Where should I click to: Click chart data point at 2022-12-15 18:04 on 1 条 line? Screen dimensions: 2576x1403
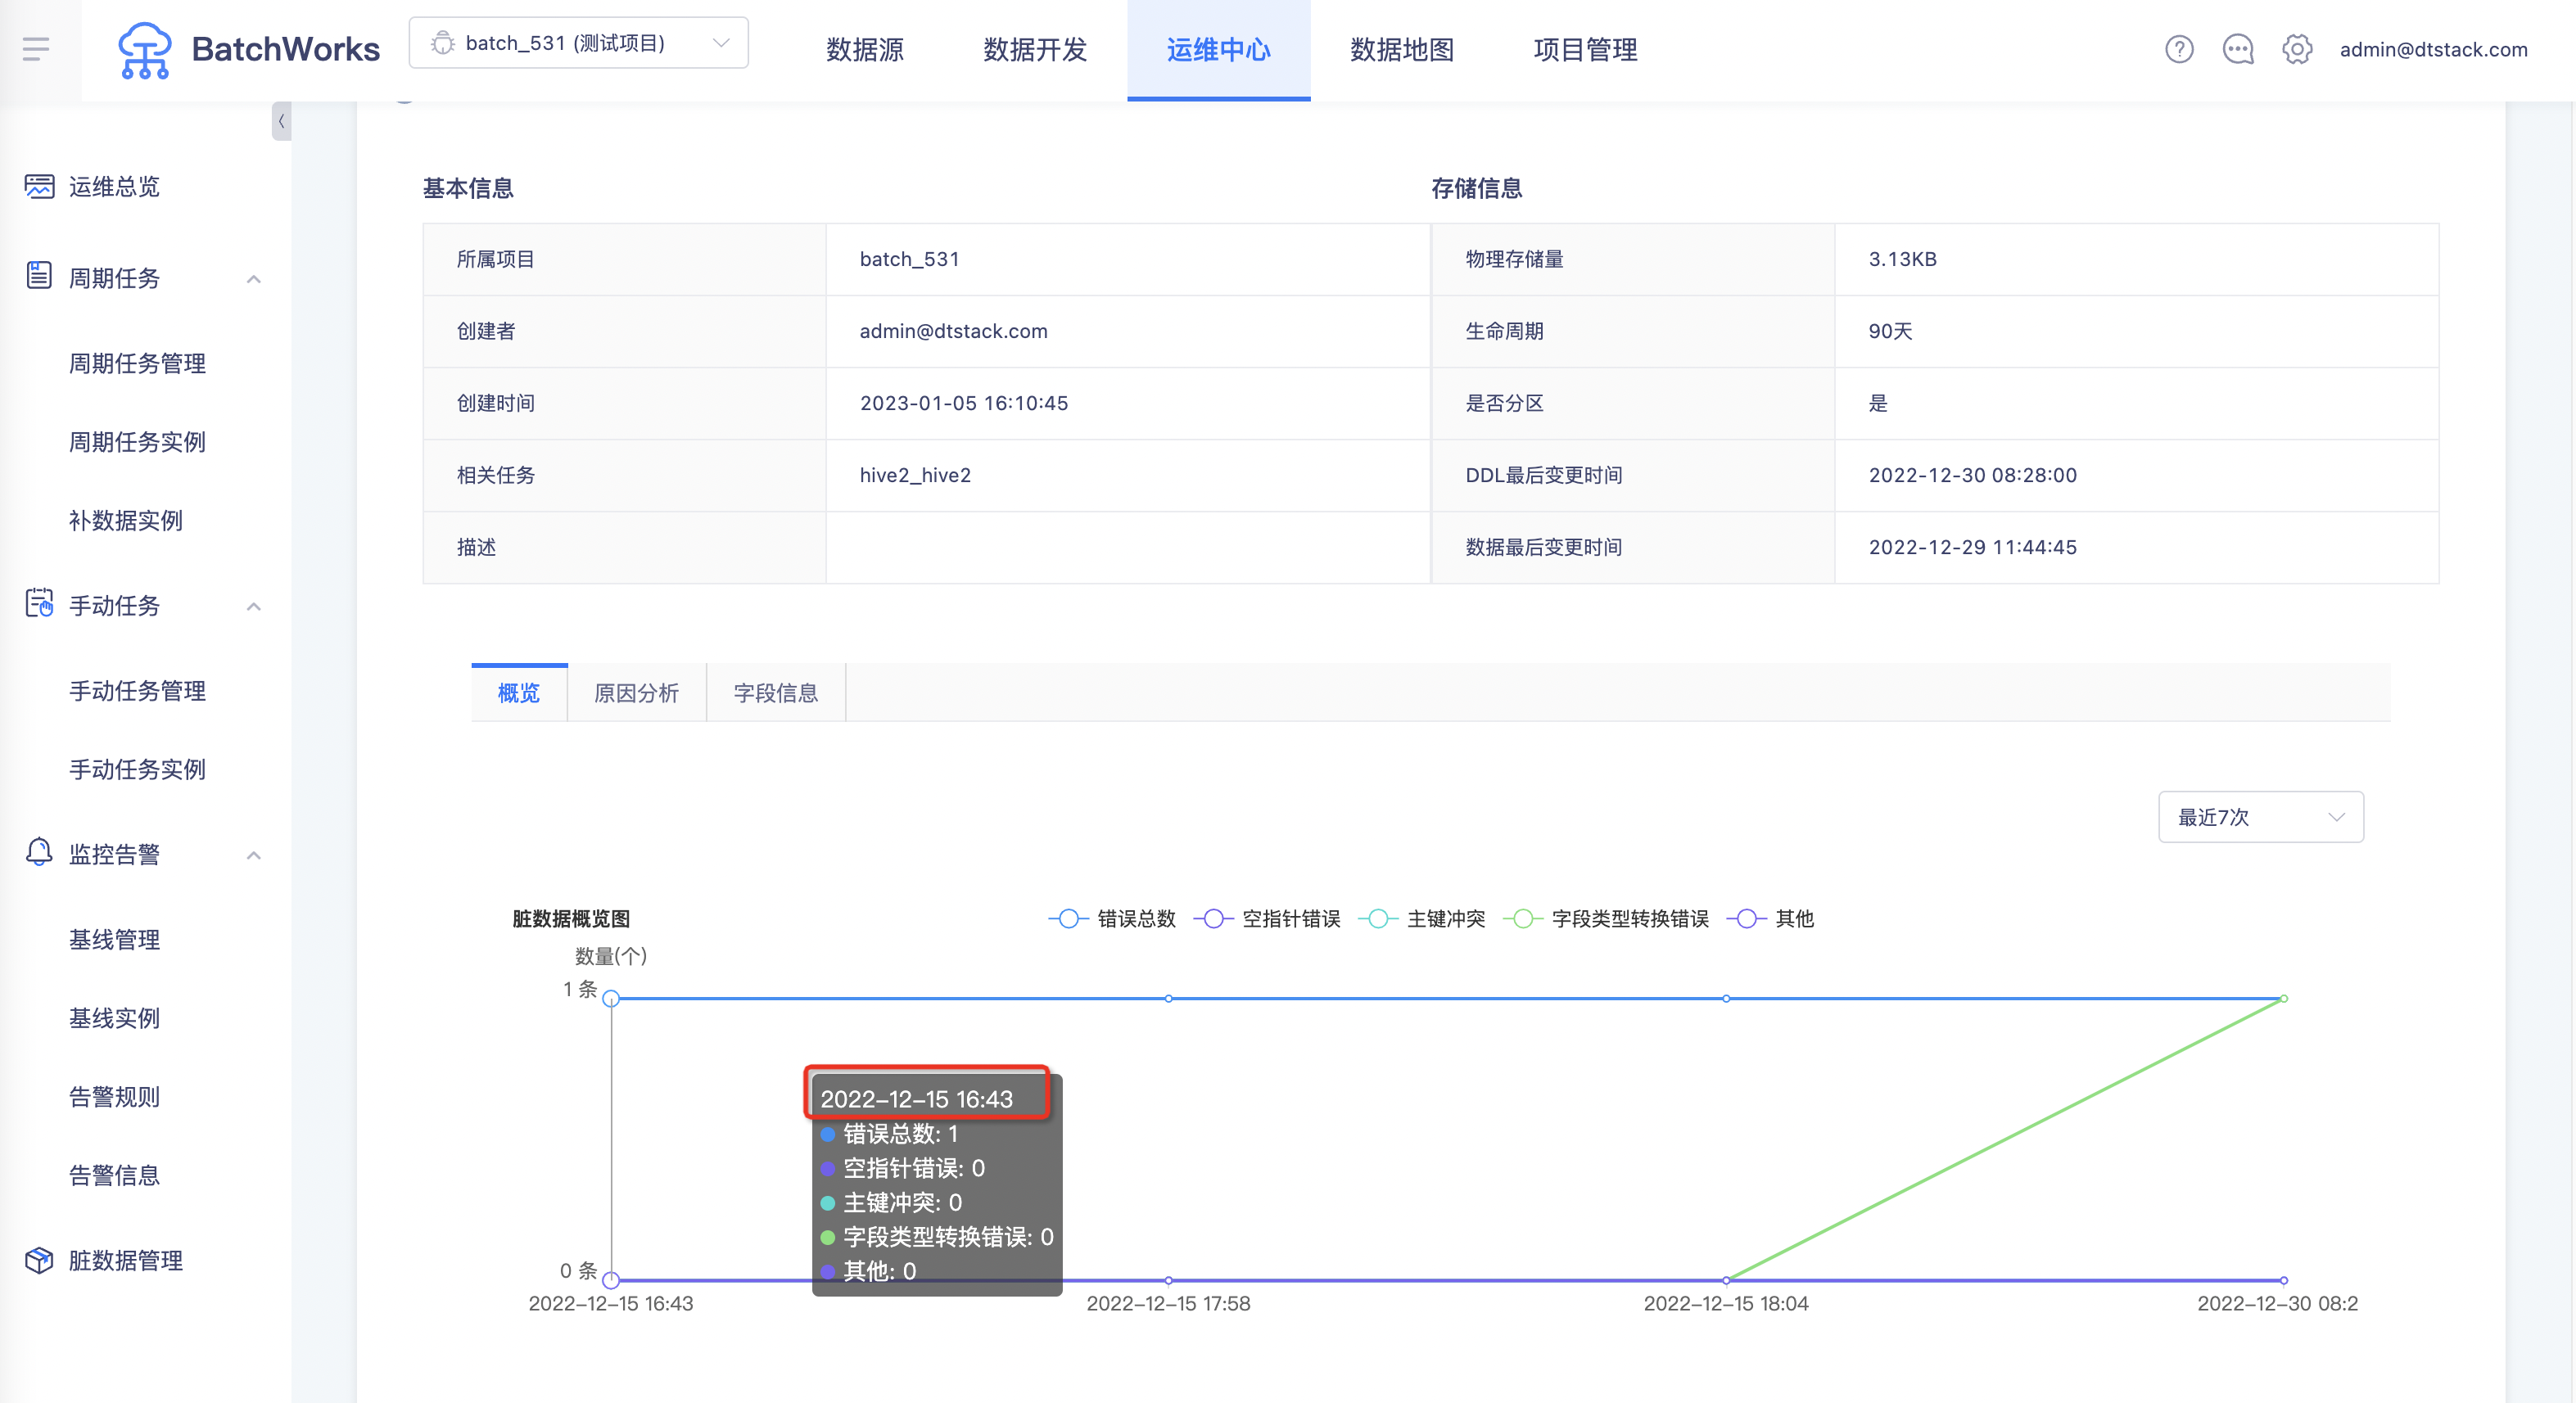tap(1726, 998)
